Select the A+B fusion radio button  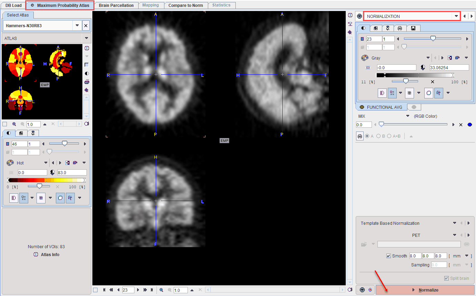(389, 136)
